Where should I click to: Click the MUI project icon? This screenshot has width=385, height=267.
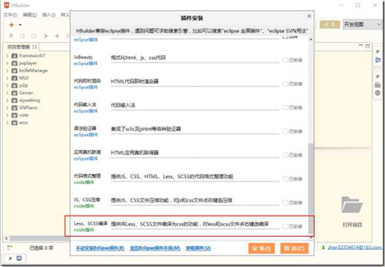(x=15, y=78)
